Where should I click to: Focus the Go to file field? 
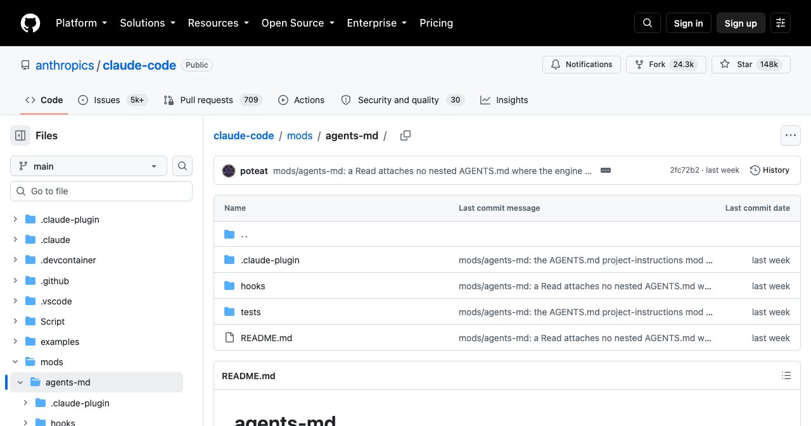coord(101,191)
